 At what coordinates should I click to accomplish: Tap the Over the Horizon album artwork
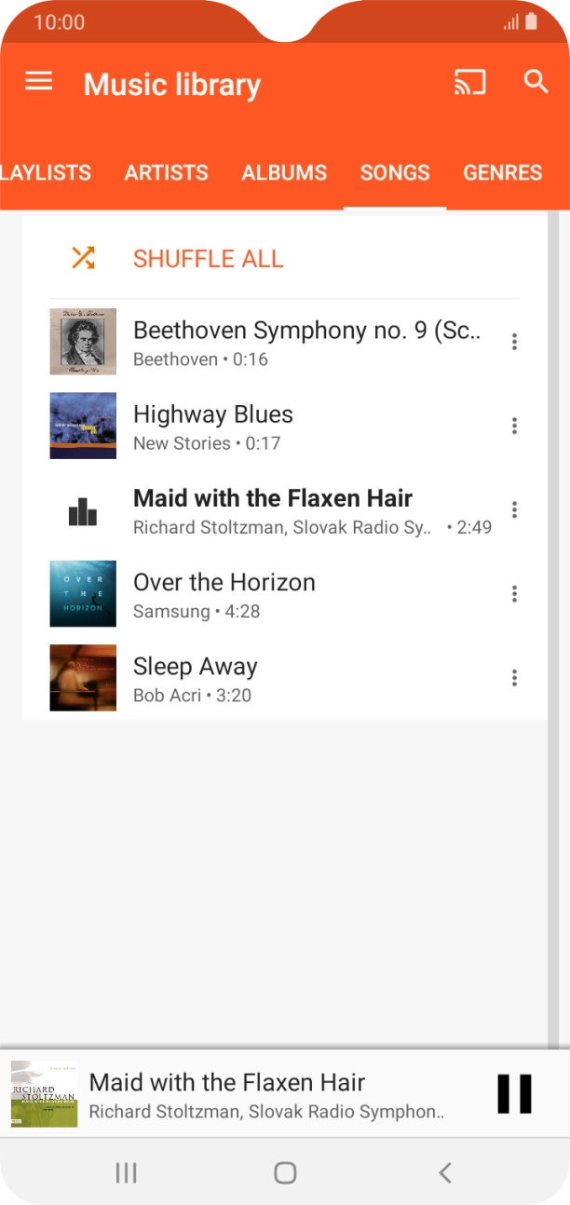(82, 593)
